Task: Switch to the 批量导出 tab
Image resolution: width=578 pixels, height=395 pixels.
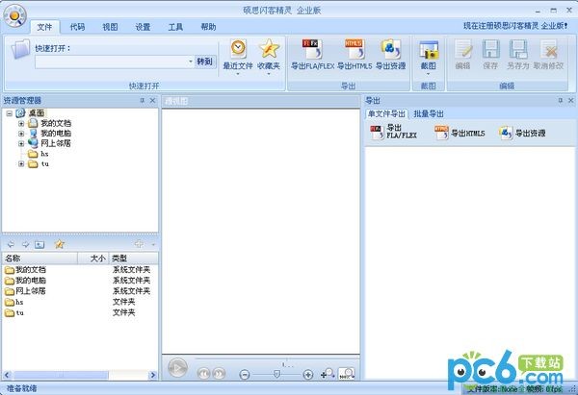Action: tap(429, 114)
